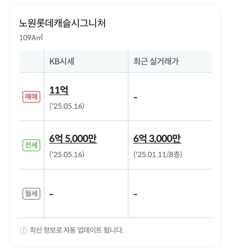Click the info icon beside update notice
This screenshot has width=231, height=252.
click(23, 230)
